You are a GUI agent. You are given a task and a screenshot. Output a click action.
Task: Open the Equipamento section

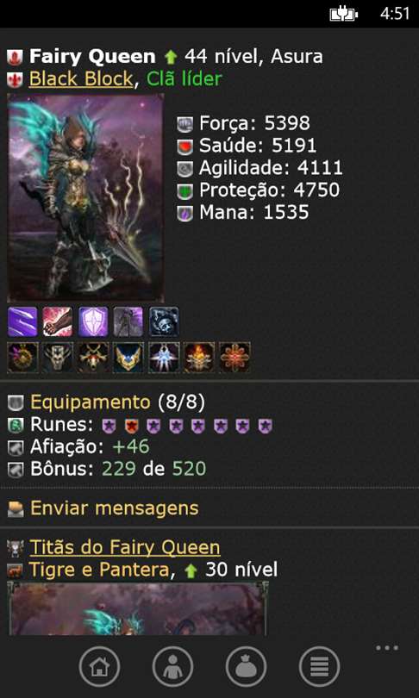[x=90, y=402]
